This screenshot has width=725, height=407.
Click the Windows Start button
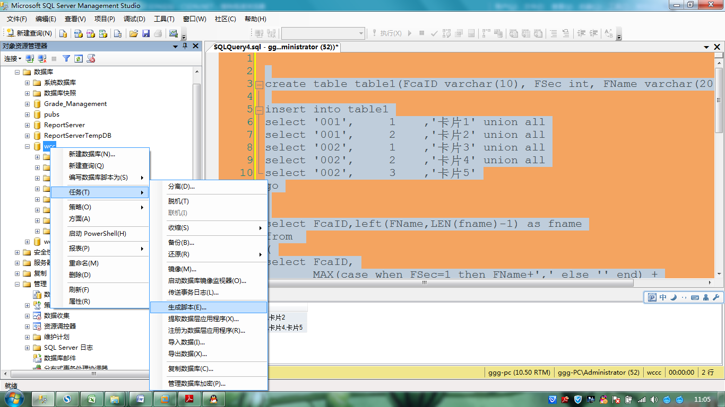13,399
